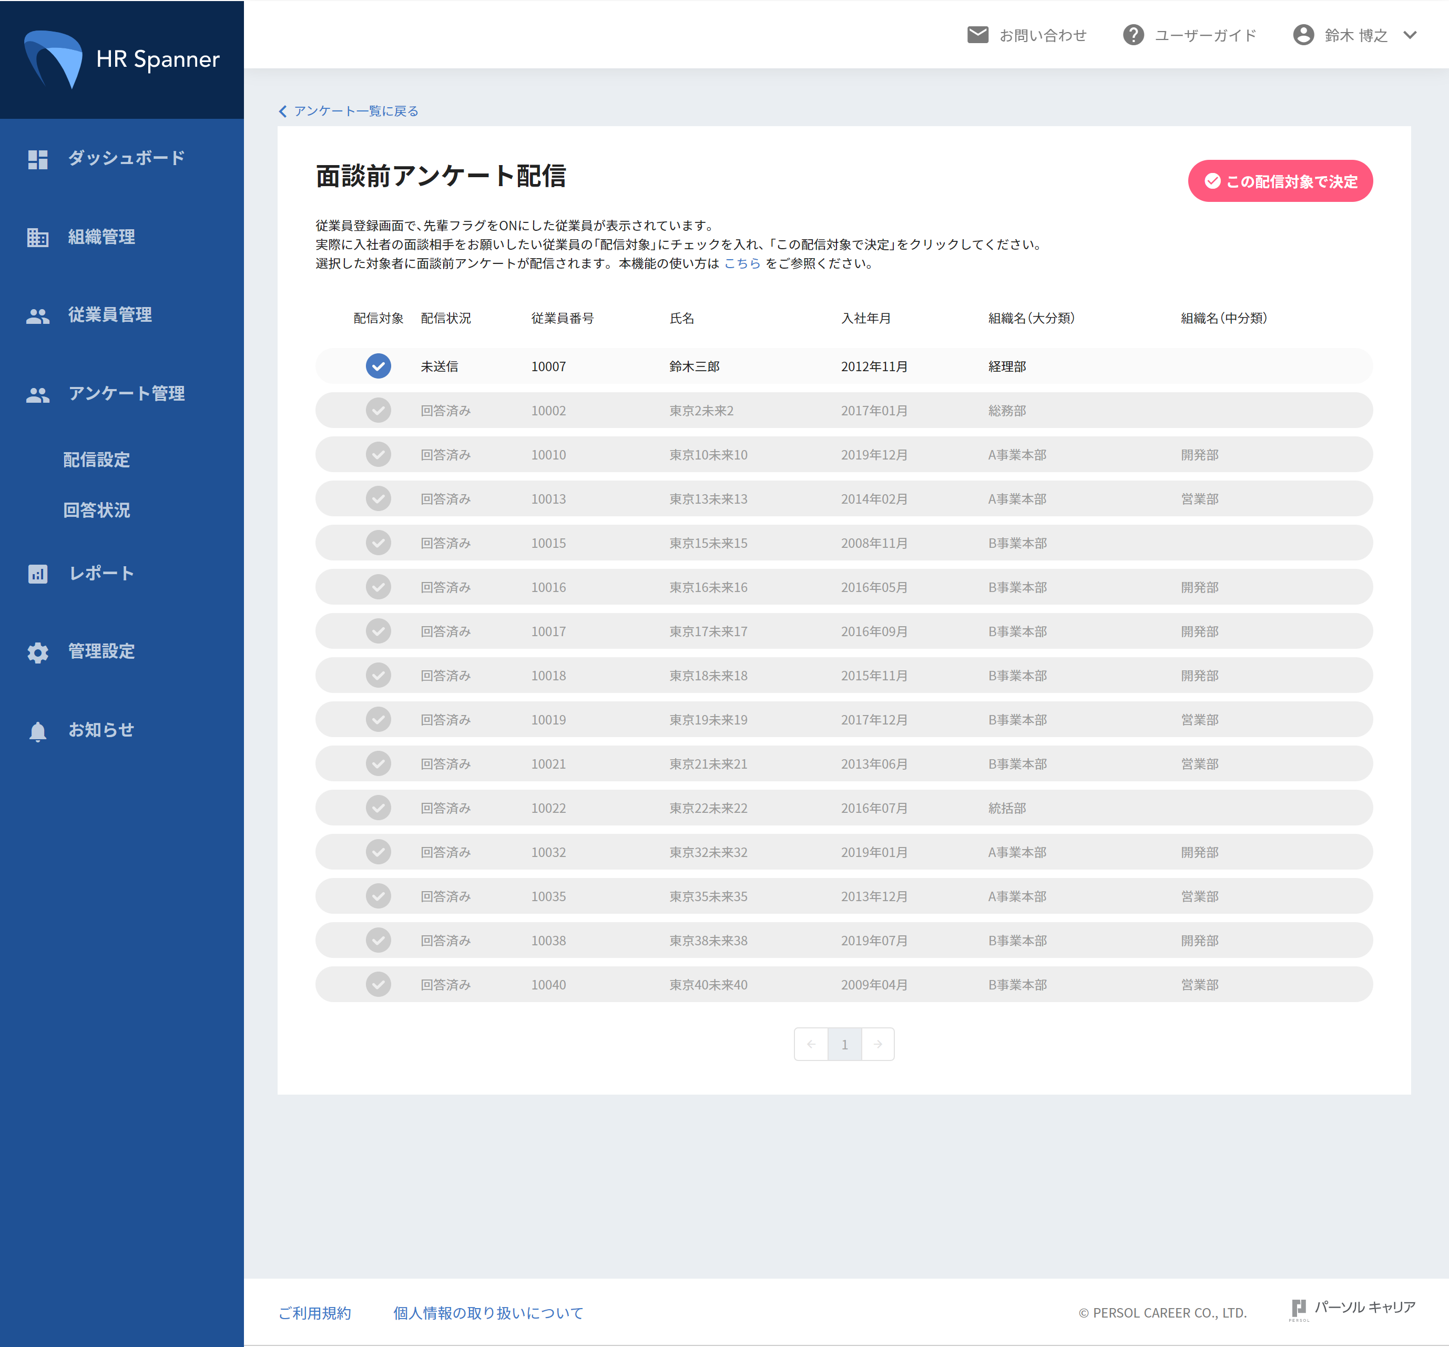
Task: Click the 従業員管理 people icon
Action: pyautogui.click(x=37, y=315)
